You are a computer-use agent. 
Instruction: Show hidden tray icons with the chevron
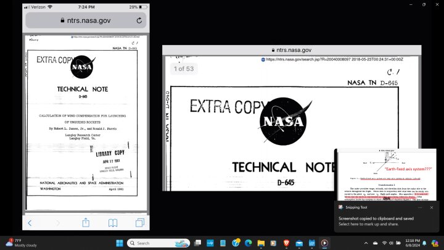366,243
